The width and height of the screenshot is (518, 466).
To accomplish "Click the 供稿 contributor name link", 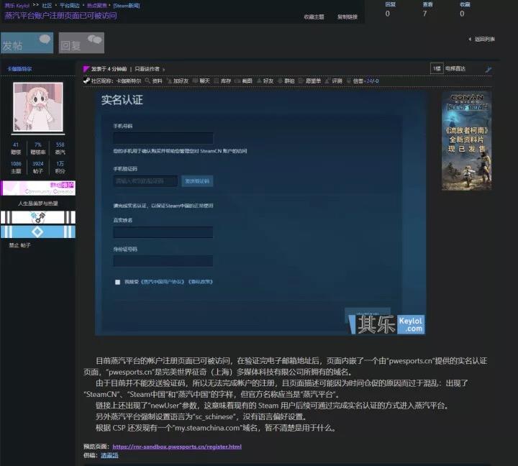I will coord(109,455).
